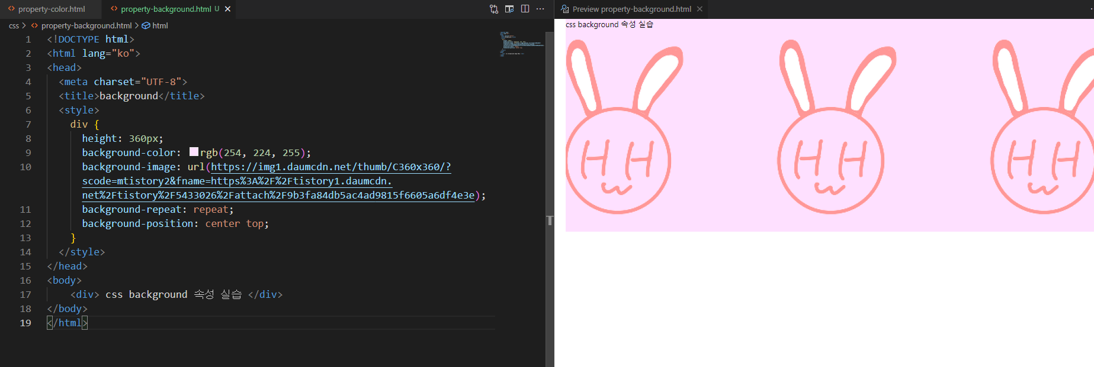Follow the scode=mtistory2 link continuation
The height and width of the screenshot is (367, 1094).
coord(237,181)
